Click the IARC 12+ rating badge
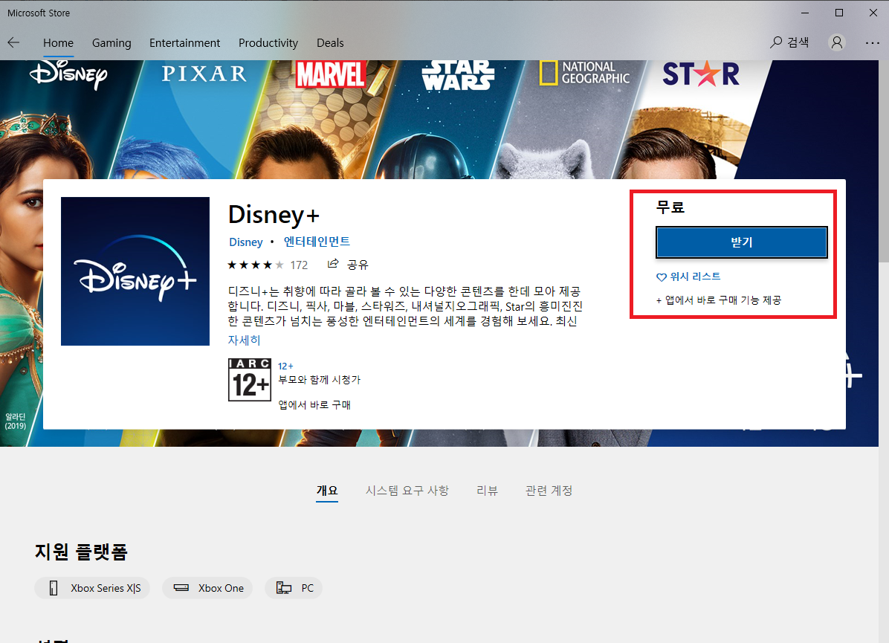Image resolution: width=889 pixels, height=643 pixels. pyautogui.click(x=250, y=379)
